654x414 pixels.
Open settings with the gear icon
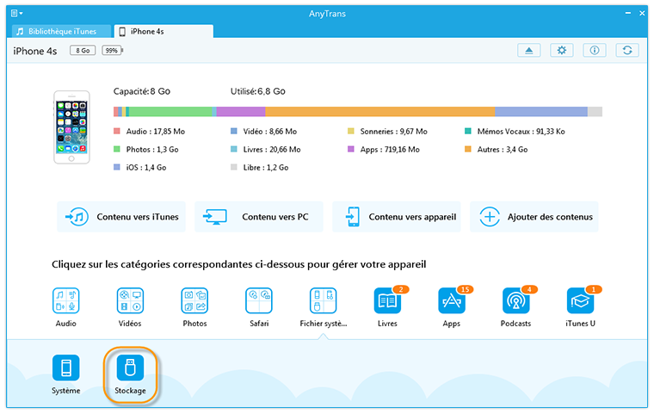pos(562,51)
